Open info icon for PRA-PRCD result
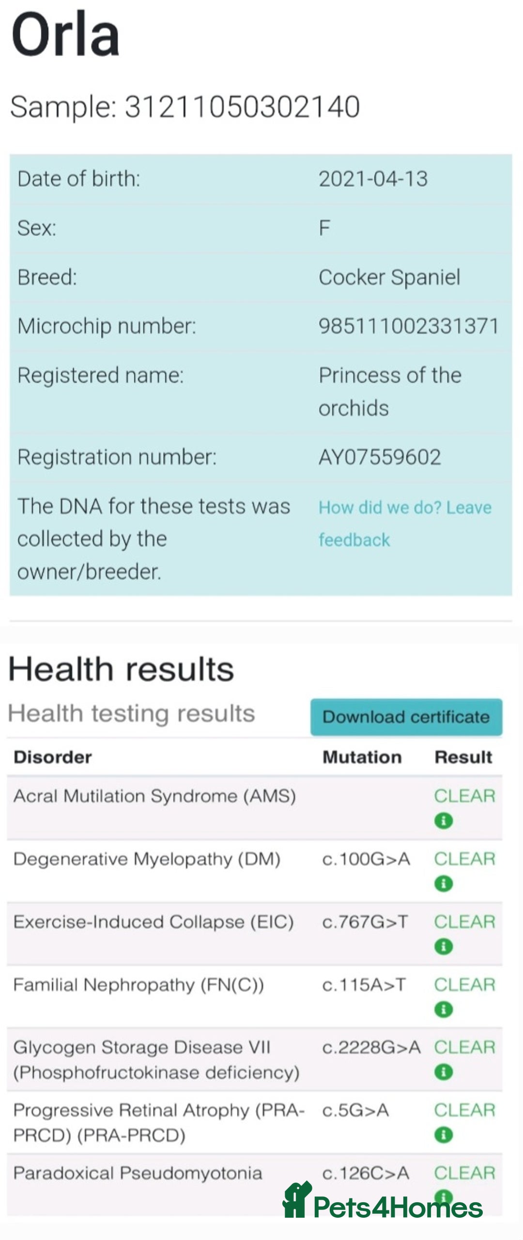Screen dimensions: 523x1240 [444, 1135]
